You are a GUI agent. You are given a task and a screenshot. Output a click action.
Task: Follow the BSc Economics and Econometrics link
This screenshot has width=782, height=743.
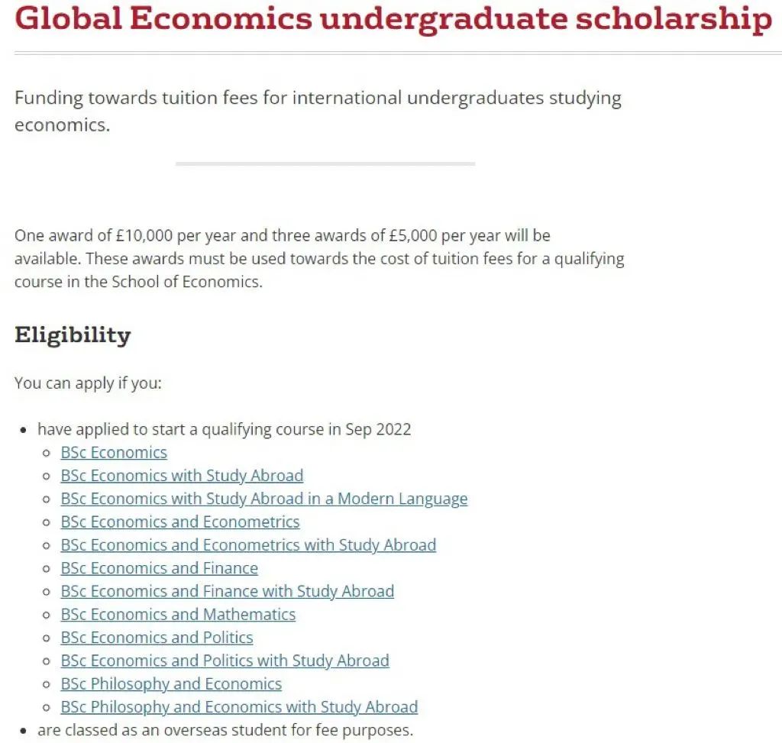[x=180, y=522]
